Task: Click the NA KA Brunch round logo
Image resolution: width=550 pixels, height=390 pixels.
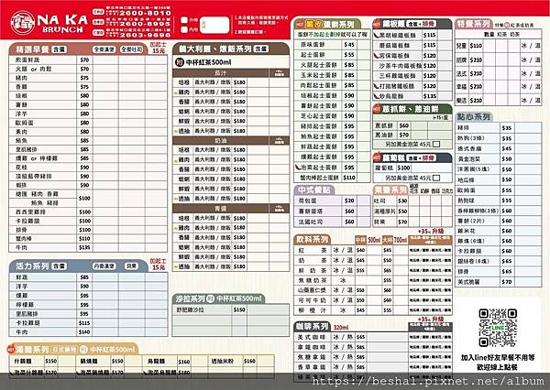Action: pyautogui.click(x=23, y=23)
